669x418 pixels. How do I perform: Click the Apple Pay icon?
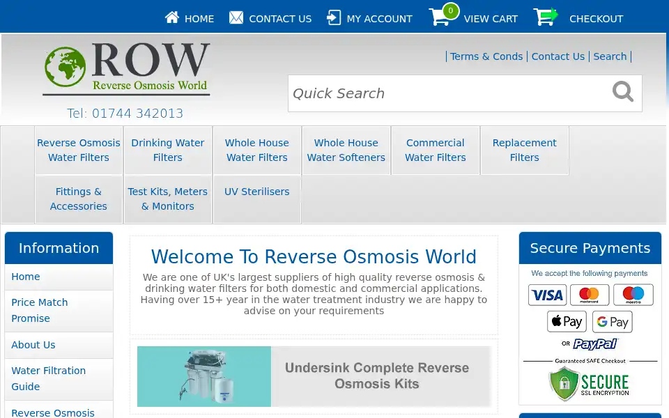coord(567,321)
